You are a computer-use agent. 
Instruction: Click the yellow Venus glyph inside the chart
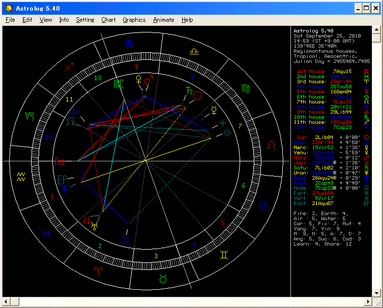pyautogui.click(x=137, y=80)
